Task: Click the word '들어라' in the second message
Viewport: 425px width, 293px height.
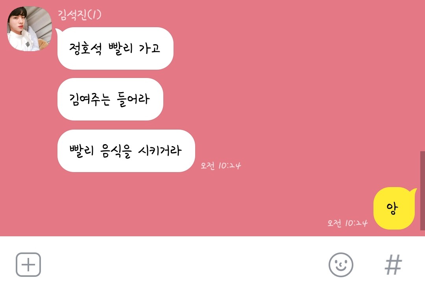Action: coord(133,99)
